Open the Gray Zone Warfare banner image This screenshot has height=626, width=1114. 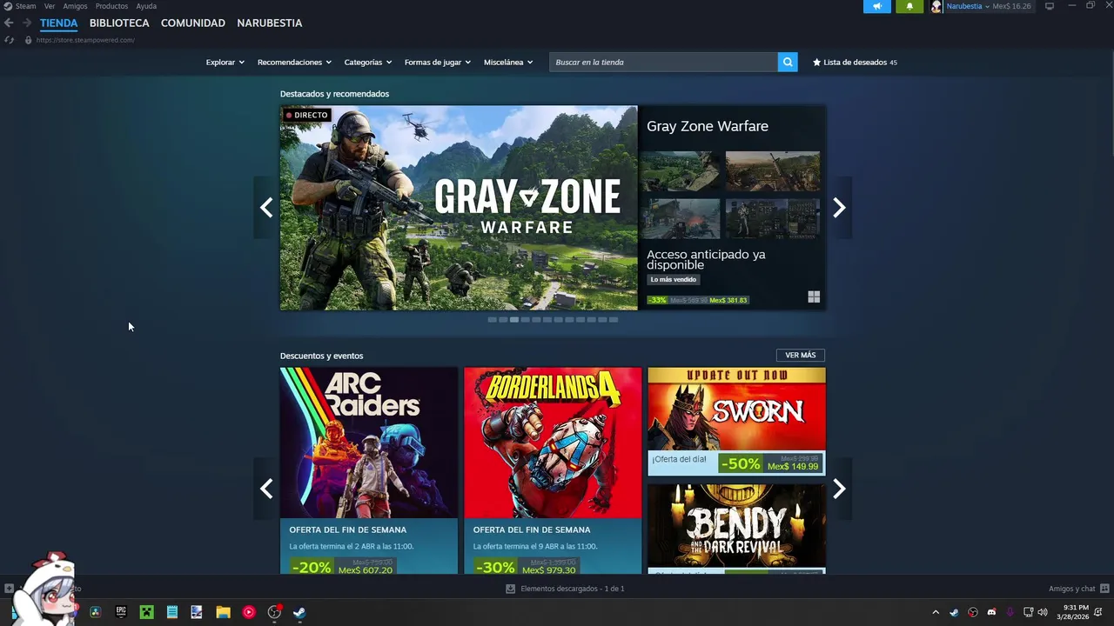tap(459, 208)
